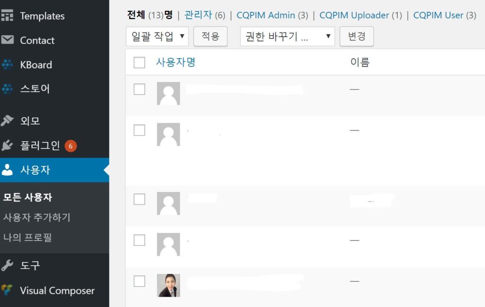Toggle the select-all checkbox beside 사용자명
This screenshot has width=485, height=307.
tap(139, 63)
